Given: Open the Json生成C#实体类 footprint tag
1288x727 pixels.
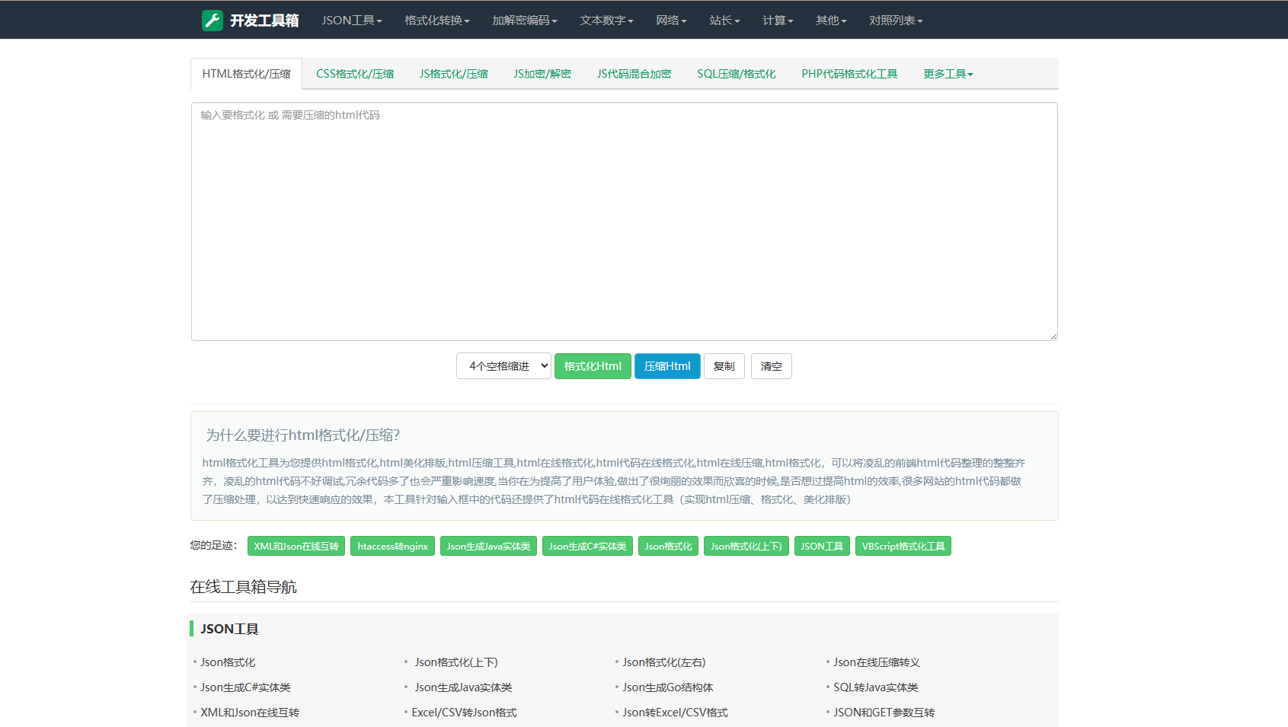Looking at the screenshot, I should pyautogui.click(x=587, y=547).
